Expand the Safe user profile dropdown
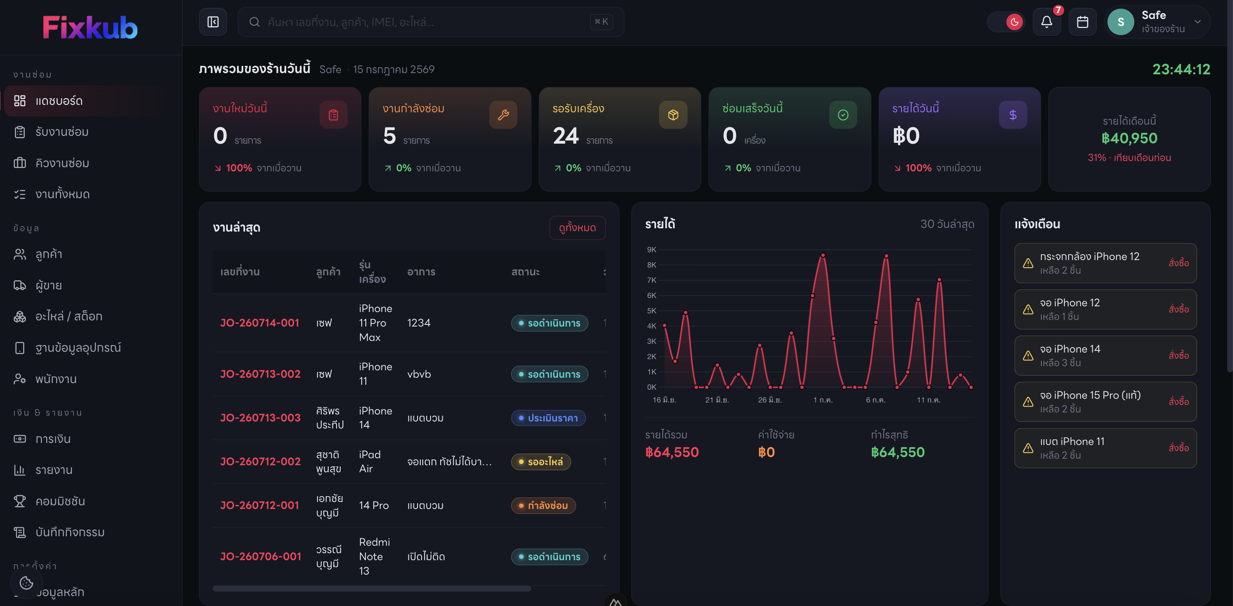 (1157, 22)
